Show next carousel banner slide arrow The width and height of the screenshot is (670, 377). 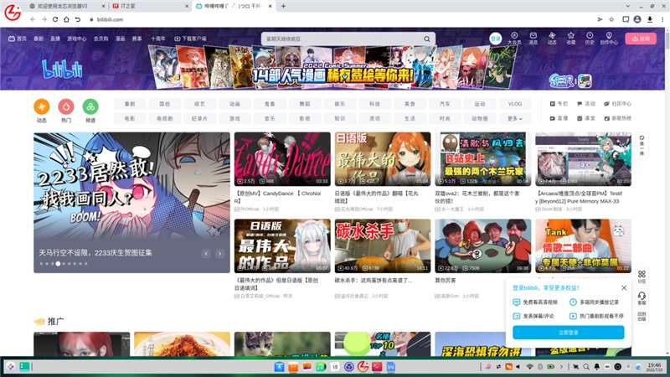pyautogui.click(x=219, y=253)
